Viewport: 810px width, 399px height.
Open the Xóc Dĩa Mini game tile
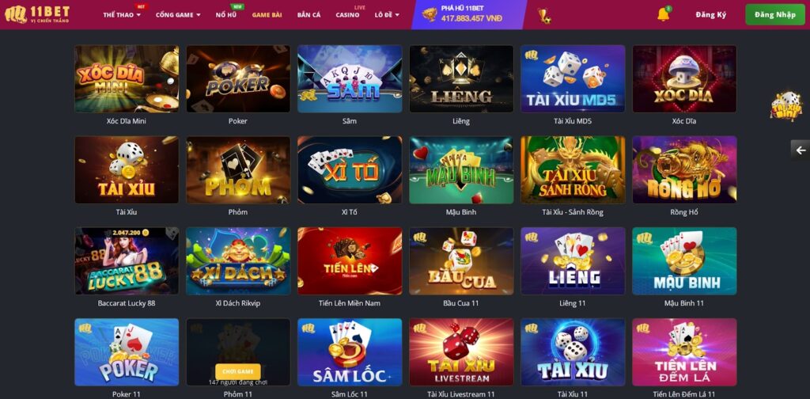[x=127, y=78]
